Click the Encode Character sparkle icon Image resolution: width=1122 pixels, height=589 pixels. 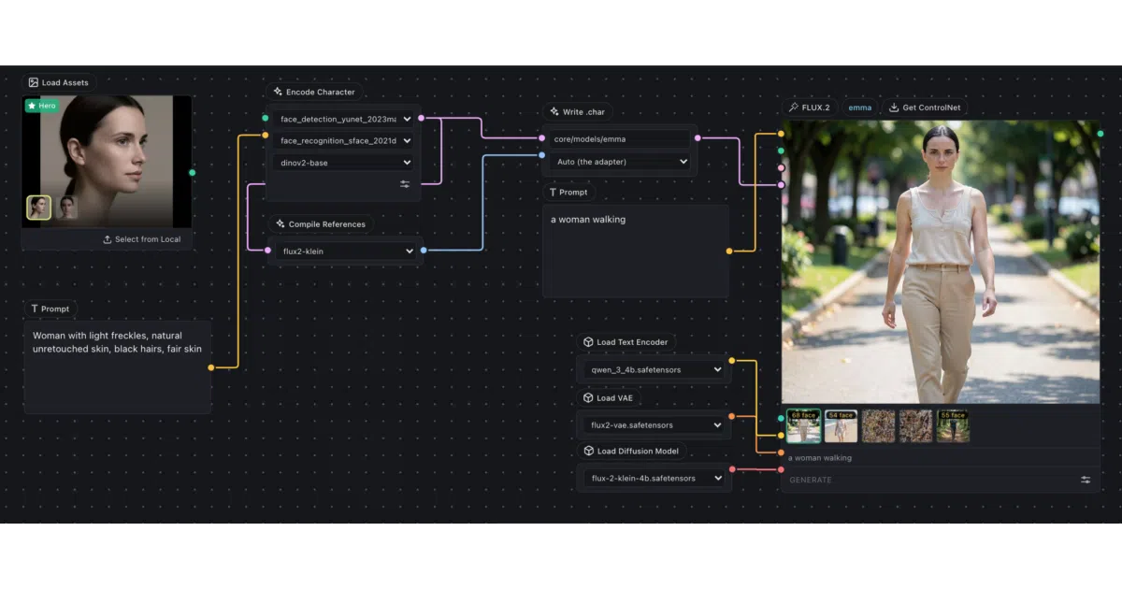[278, 92]
